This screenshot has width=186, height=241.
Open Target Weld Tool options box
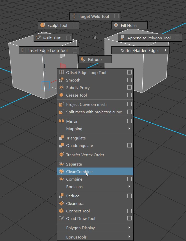pos(117,16)
